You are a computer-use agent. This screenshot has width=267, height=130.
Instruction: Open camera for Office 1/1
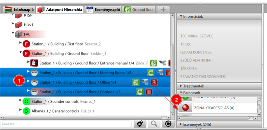pos(145,82)
